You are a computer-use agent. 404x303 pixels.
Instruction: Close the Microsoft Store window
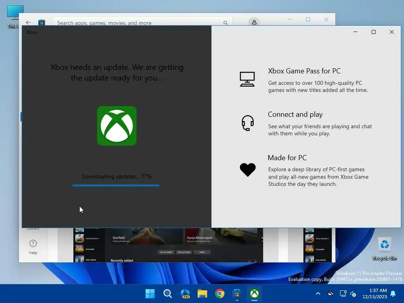(x=326, y=19)
